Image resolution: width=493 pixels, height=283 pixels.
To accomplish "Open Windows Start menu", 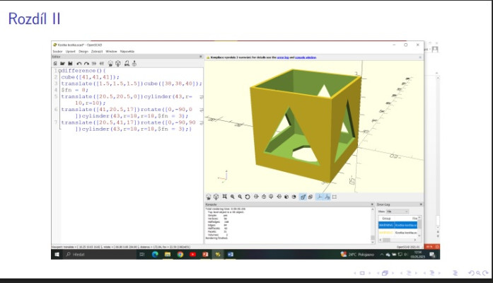I will pos(57,255).
